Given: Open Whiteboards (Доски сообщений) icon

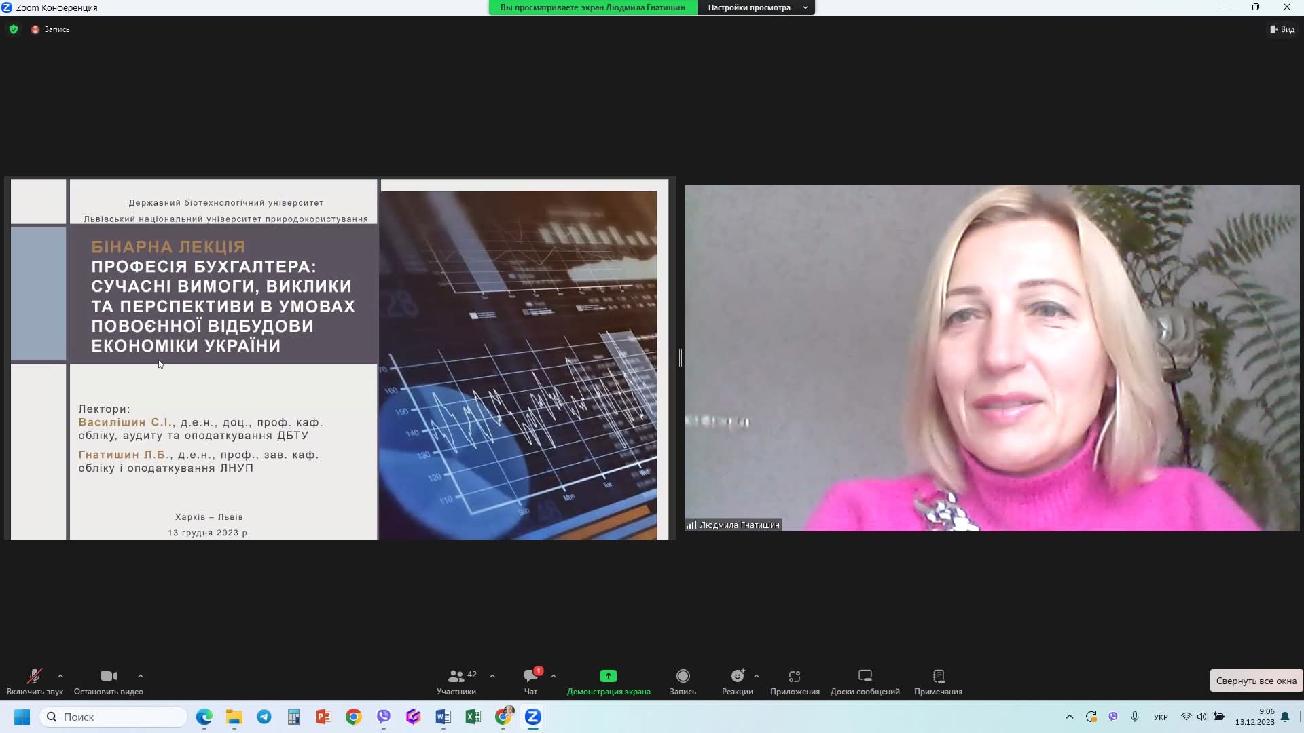Looking at the screenshot, I should [x=865, y=676].
